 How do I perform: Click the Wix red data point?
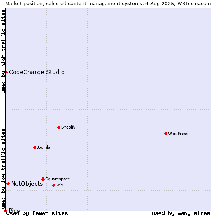point(54,185)
